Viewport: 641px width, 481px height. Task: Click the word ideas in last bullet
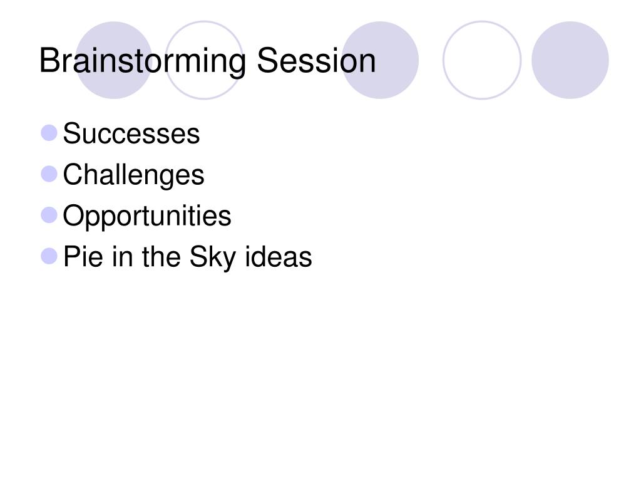click(x=279, y=256)
